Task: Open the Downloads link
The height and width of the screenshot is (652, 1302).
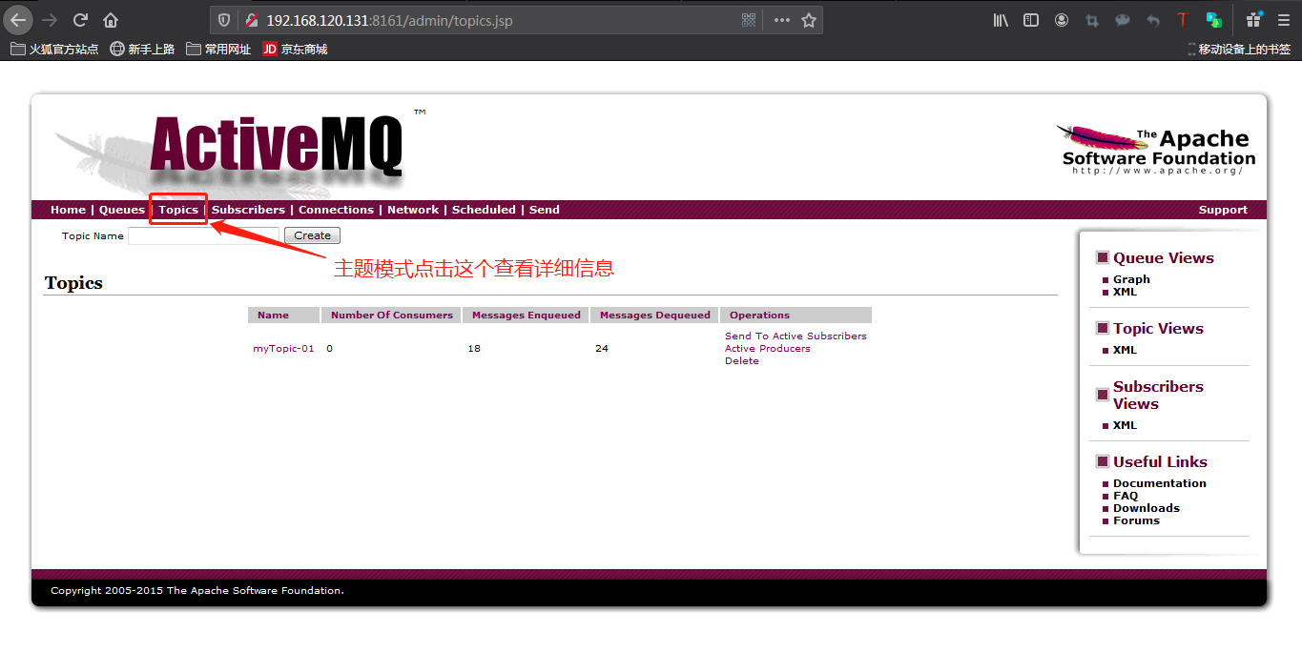Action: (1147, 508)
